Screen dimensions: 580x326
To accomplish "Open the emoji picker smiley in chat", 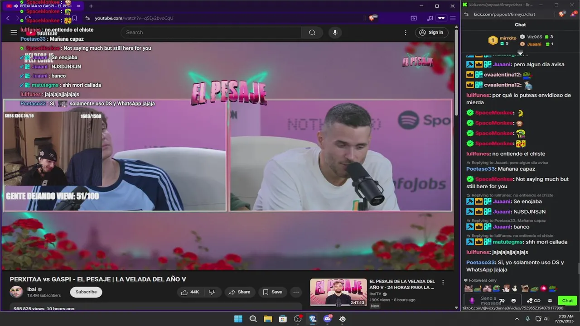I will point(513,301).
